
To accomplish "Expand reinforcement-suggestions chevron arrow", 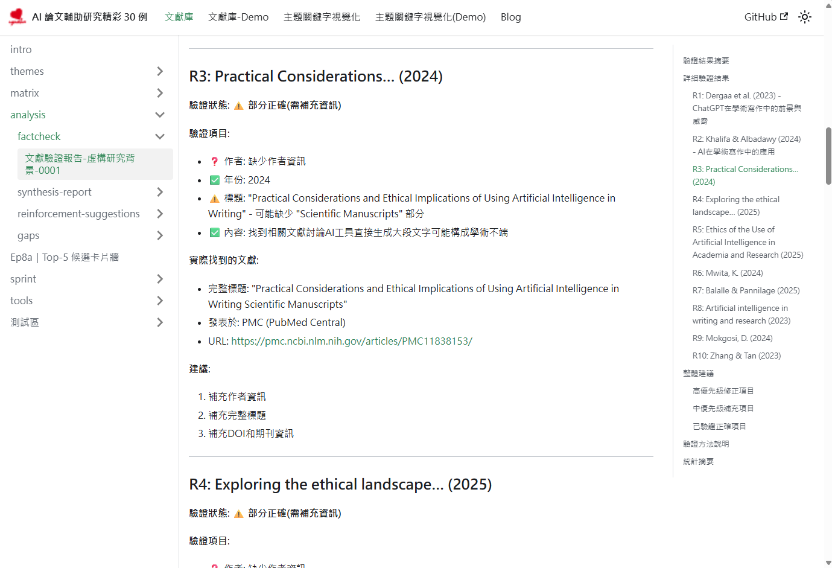I will pyautogui.click(x=160, y=214).
